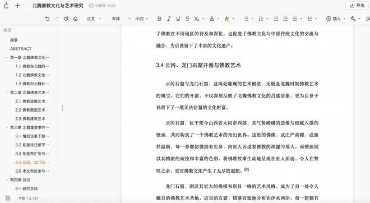Viewport: 370px width, 203px height.
Task: Go to section 3.5 孝文帝改革与
Action: pos(33,171)
